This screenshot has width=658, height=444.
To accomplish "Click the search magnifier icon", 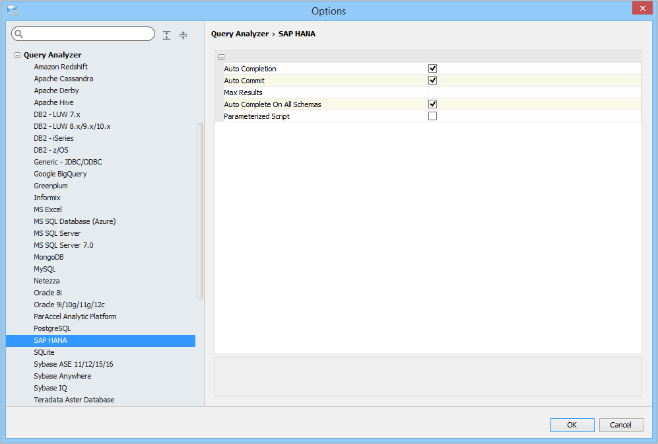I will (x=19, y=34).
